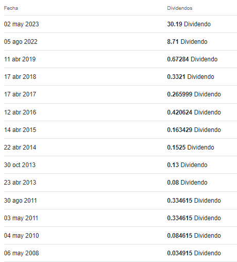Click the 0.265999 Dividendo value
The image size is (237, 262).
click(194, 94)
